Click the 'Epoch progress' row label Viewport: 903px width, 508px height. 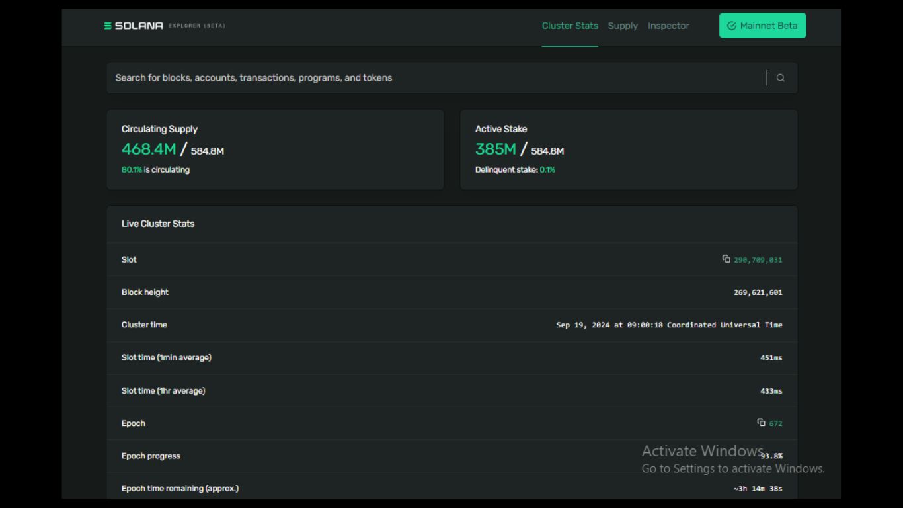151,456
